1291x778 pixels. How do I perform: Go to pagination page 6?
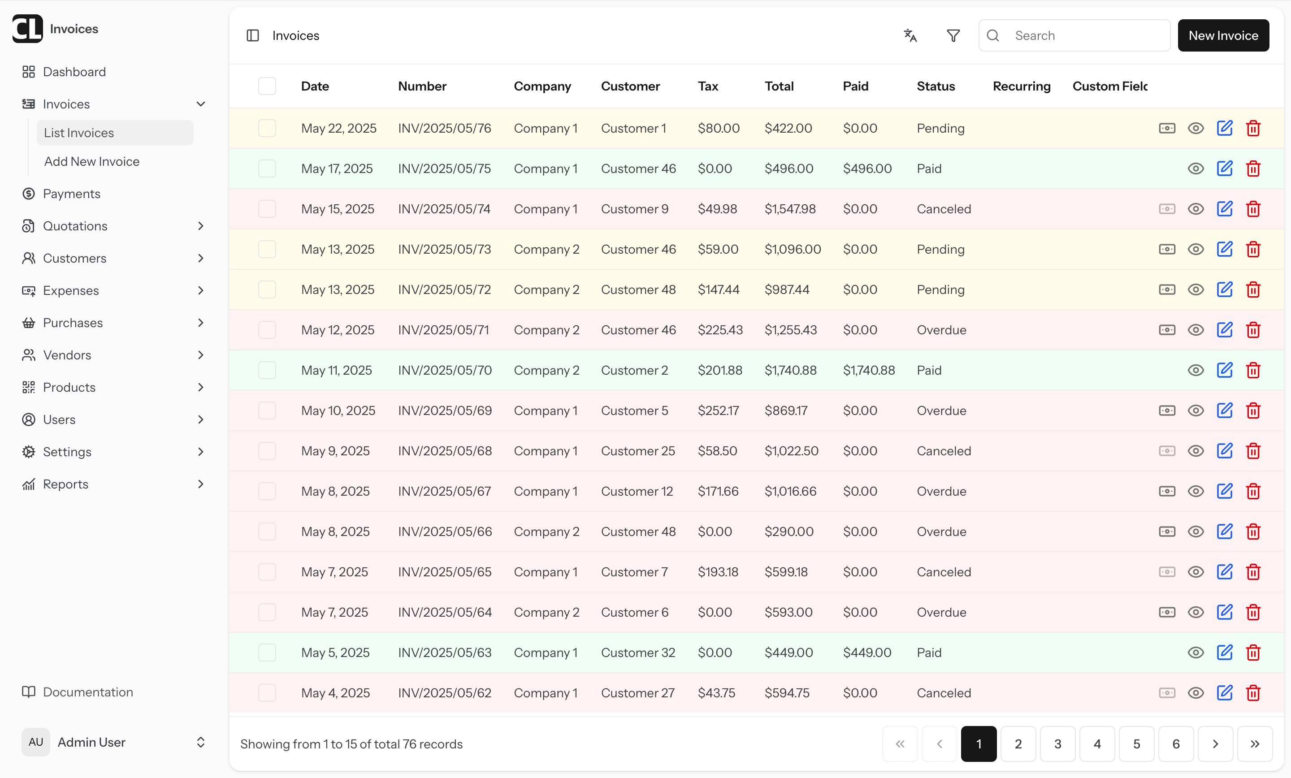pos(1176,744)
